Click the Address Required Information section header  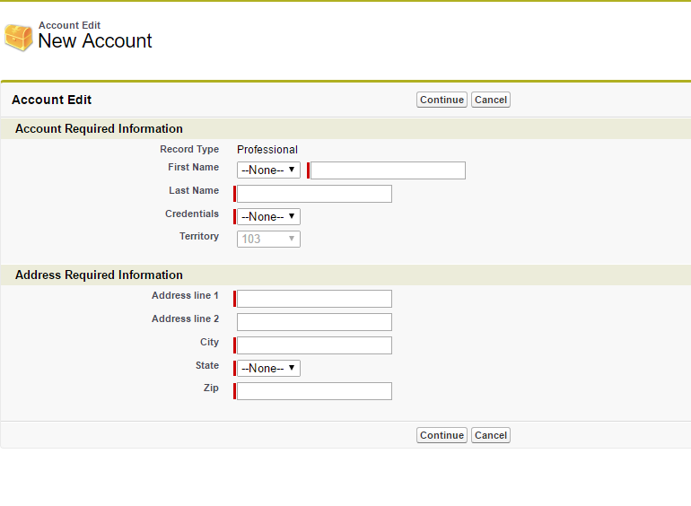(x=99, y=275)
